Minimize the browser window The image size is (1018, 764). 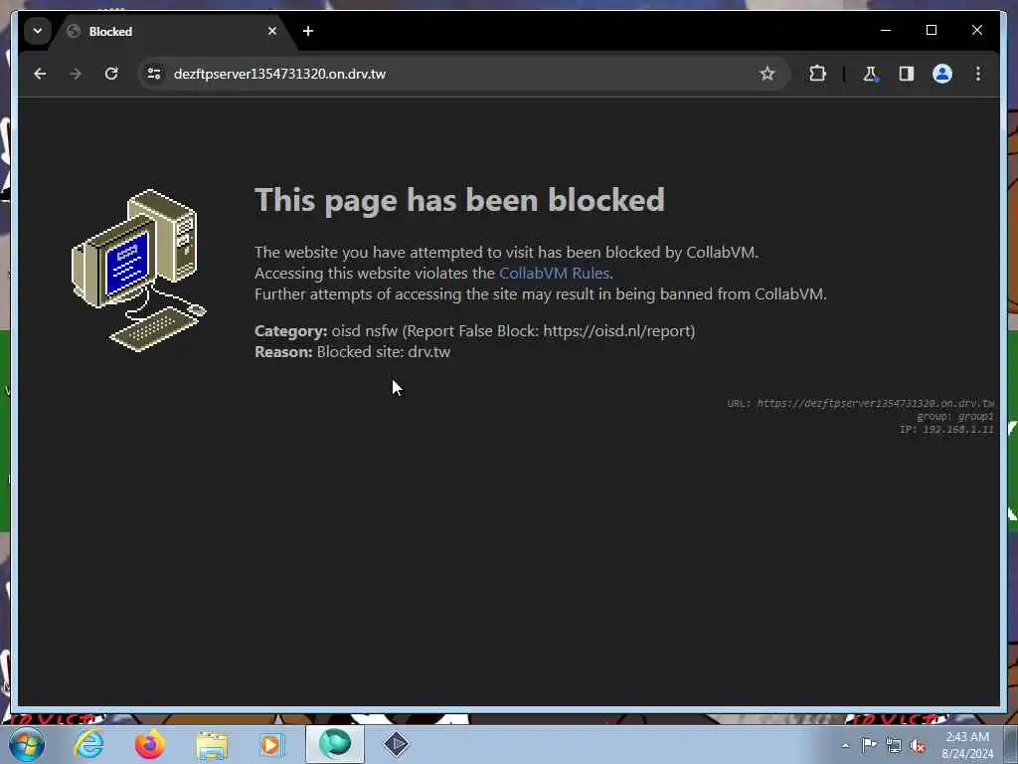click(886, 31)
